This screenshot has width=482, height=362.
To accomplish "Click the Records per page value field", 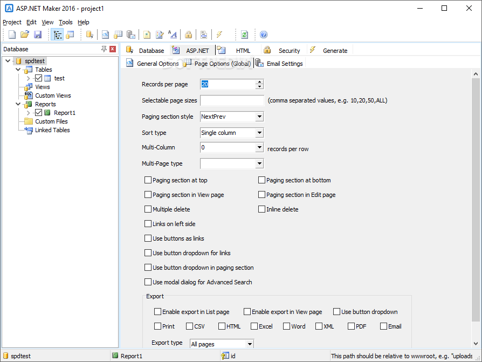I will click(228, 84).
